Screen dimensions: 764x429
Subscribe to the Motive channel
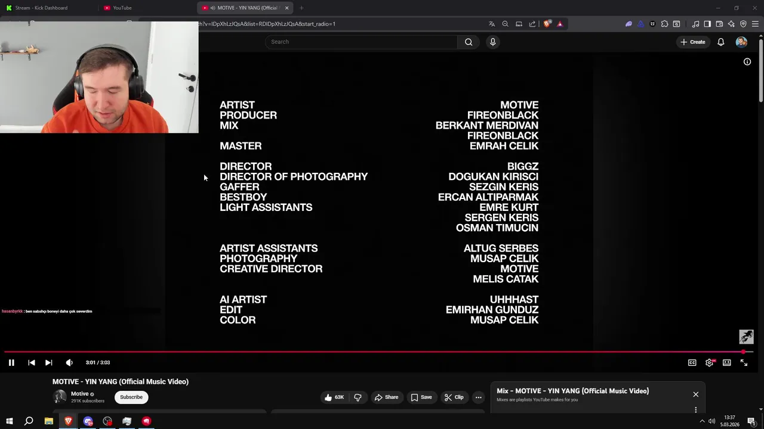pyautogui.click(x=131, y=397)
